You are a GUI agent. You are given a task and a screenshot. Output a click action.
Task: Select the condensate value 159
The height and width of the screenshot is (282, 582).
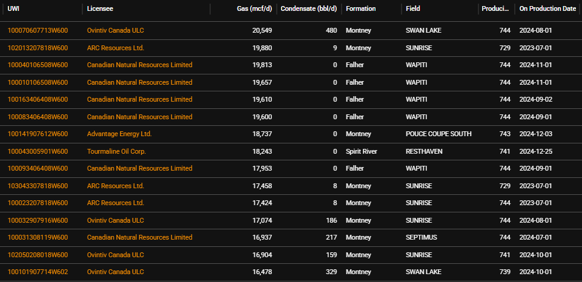coord(331,255)
